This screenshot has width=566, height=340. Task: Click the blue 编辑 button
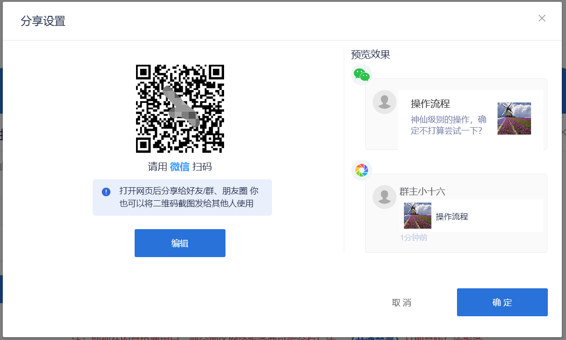pyautogui.click(x=180, y=243)
